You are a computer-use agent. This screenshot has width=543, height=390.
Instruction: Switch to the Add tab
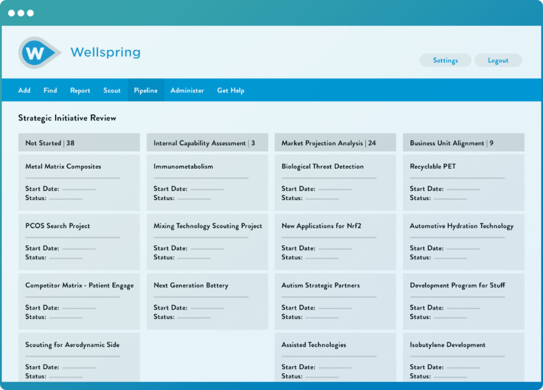pos(24,90)
